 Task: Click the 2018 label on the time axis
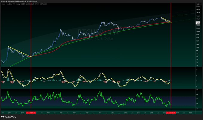pos(61,113)
